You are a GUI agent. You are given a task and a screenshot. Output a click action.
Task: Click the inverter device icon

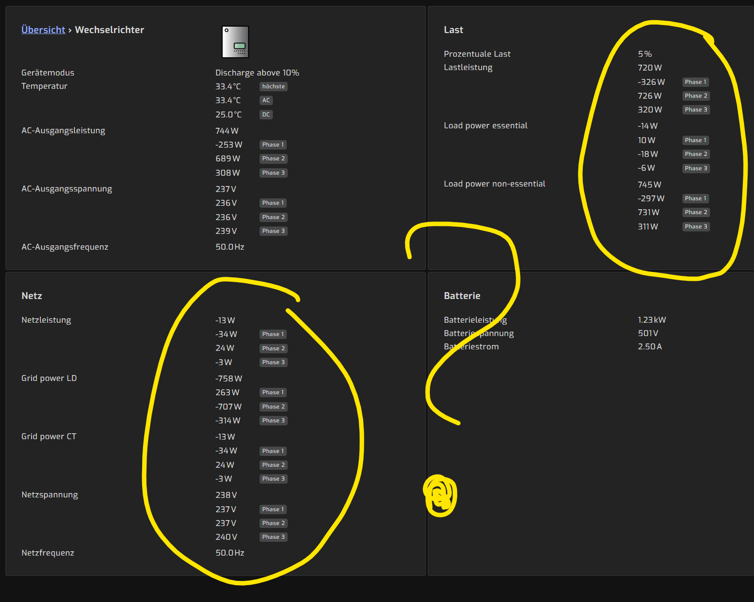pyautogui.click(x=235, y=42)
